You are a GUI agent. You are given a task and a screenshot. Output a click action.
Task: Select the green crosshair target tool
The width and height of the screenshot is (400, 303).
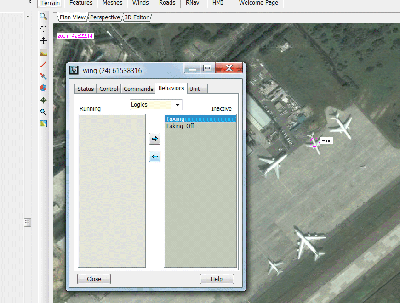pyautogui.click(x=43, y=100)
